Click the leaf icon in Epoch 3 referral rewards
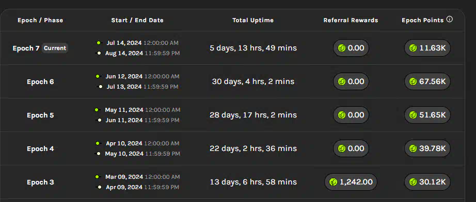This screenshot has width=476, height=202. point(333,182)
